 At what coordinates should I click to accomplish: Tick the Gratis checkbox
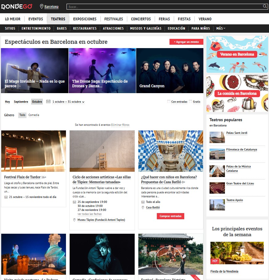click(x=190, y=101)
